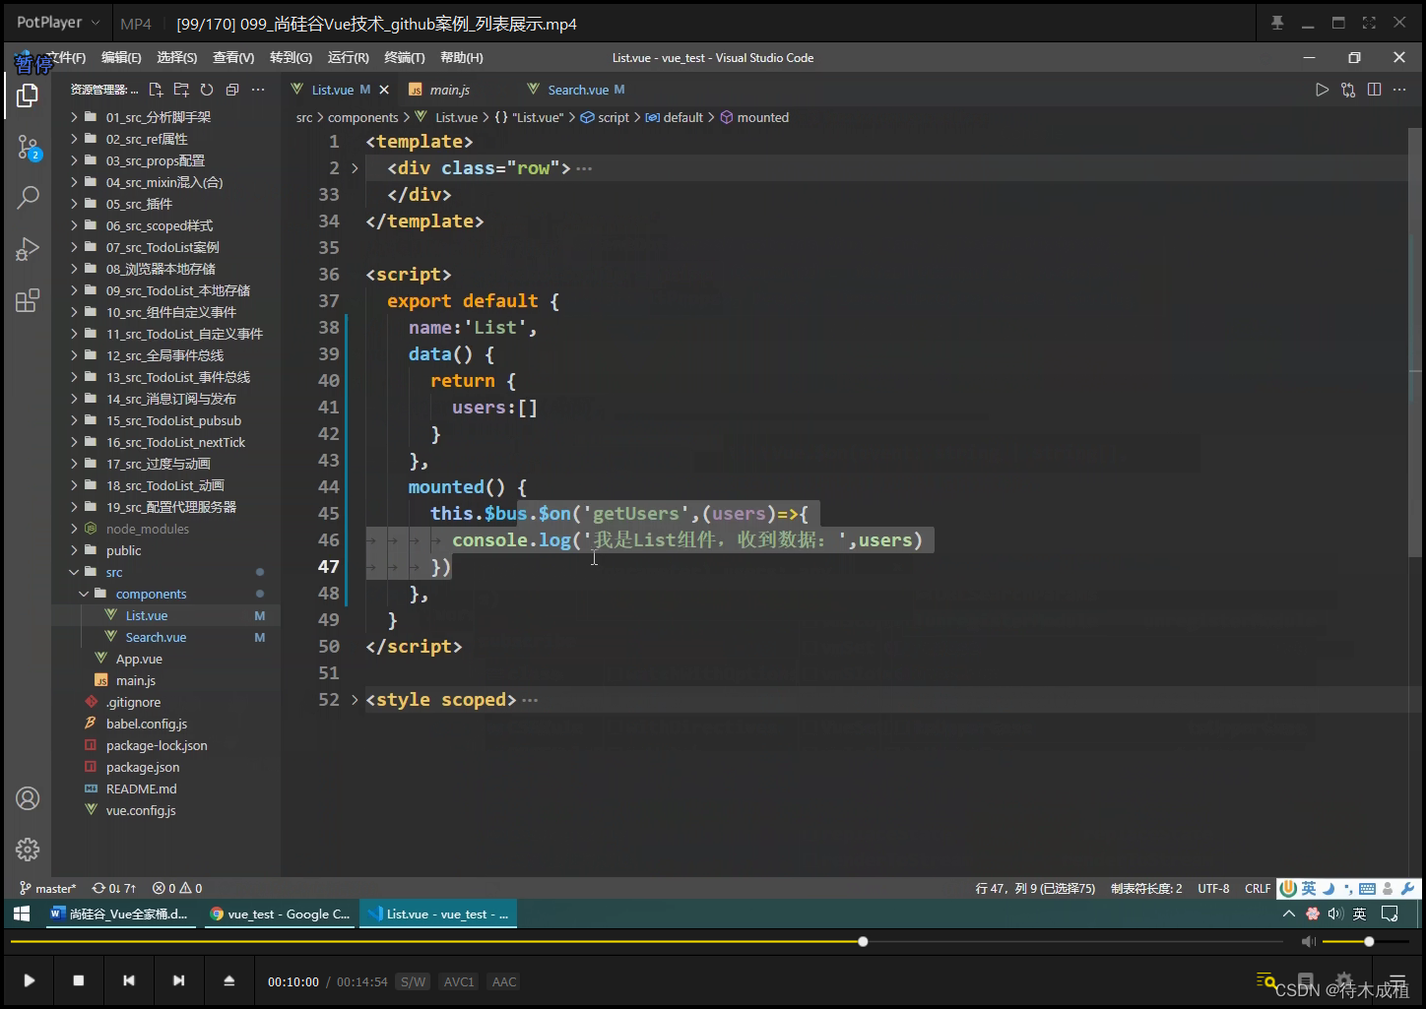Open Windows Start button on taskbar
This screenshot has width=1426, height=1009.
tap(22, 914)
